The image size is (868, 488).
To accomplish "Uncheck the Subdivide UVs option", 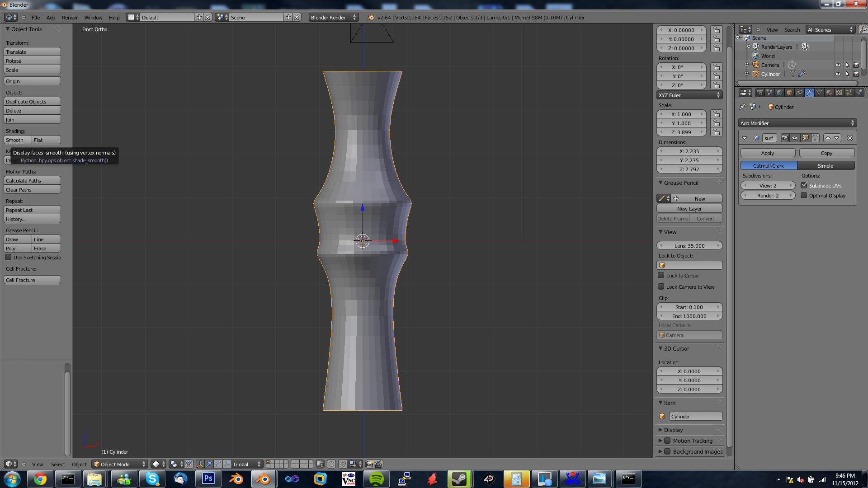I will pyautogui.click(x=804, y=185).
